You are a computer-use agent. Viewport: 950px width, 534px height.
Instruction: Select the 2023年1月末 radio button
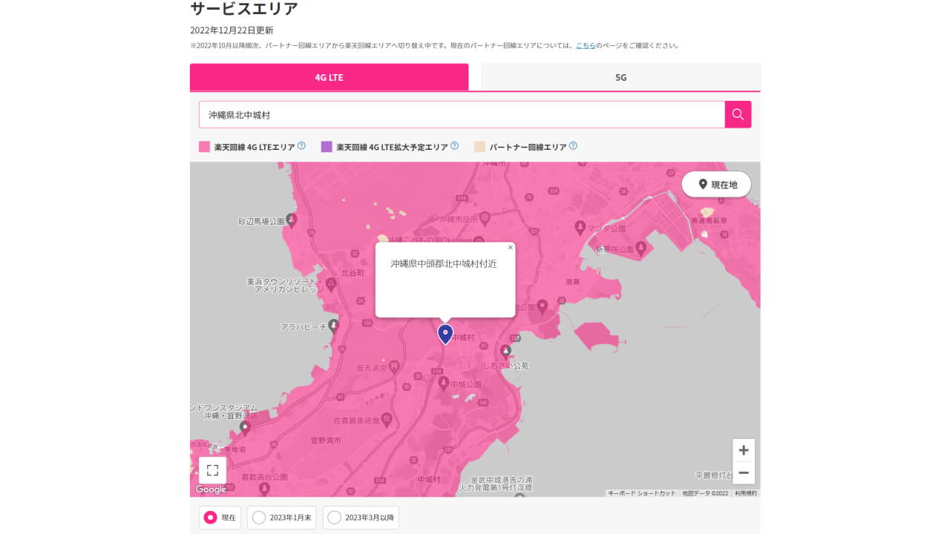click(x=261, y=518)
